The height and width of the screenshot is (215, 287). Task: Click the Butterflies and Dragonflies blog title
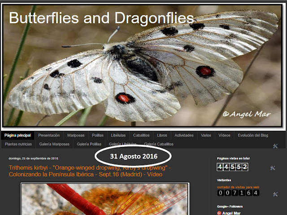tap(101, 18)
